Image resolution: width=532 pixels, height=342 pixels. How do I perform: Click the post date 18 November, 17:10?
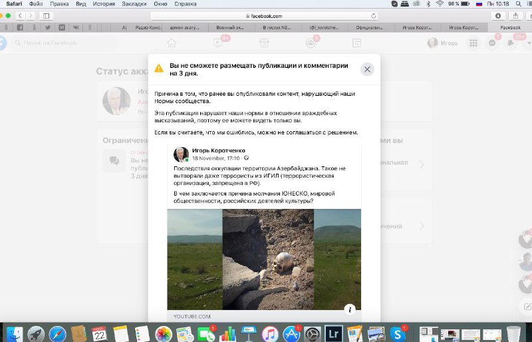(x=215, y=158)
